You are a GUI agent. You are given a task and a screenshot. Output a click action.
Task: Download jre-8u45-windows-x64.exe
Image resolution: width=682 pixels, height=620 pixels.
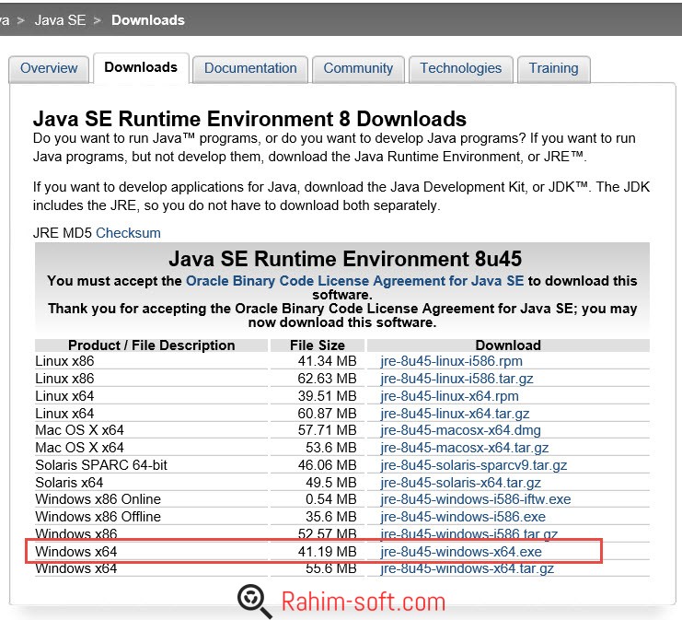461,552
